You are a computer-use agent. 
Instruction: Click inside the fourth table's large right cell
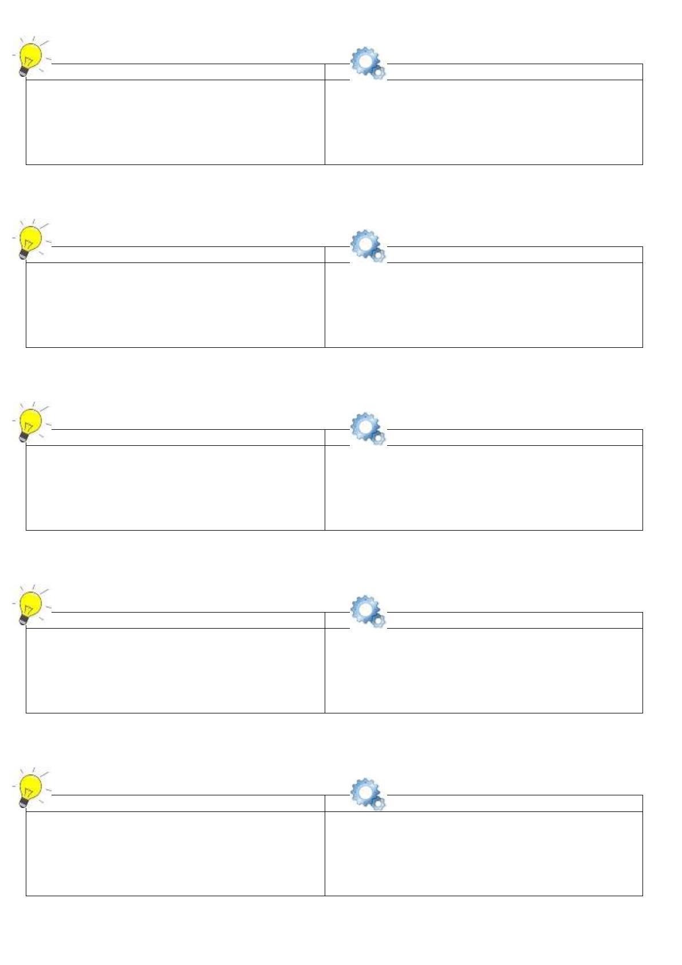(x=483, y=670)
